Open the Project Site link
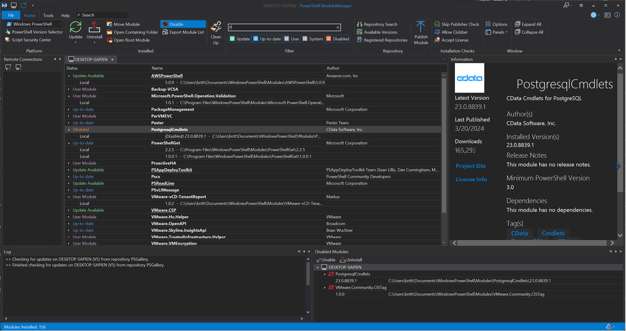The image size is (626, 331). pos(470,166)
